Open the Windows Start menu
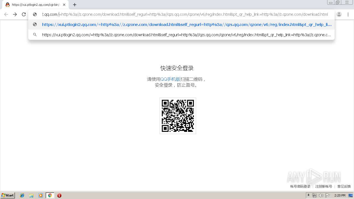Screen dimensions: 354x199 (8, 195)
